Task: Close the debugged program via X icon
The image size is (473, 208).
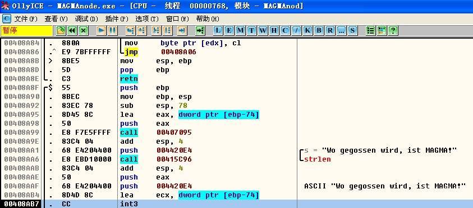Action: tap(83, 30)
